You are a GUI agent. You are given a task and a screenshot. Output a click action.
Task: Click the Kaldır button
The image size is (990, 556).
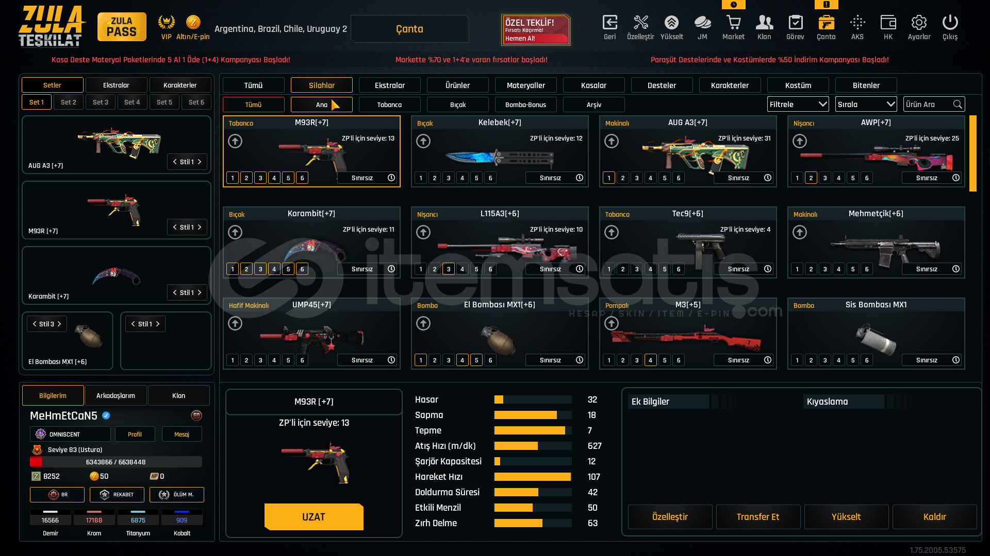934,517
